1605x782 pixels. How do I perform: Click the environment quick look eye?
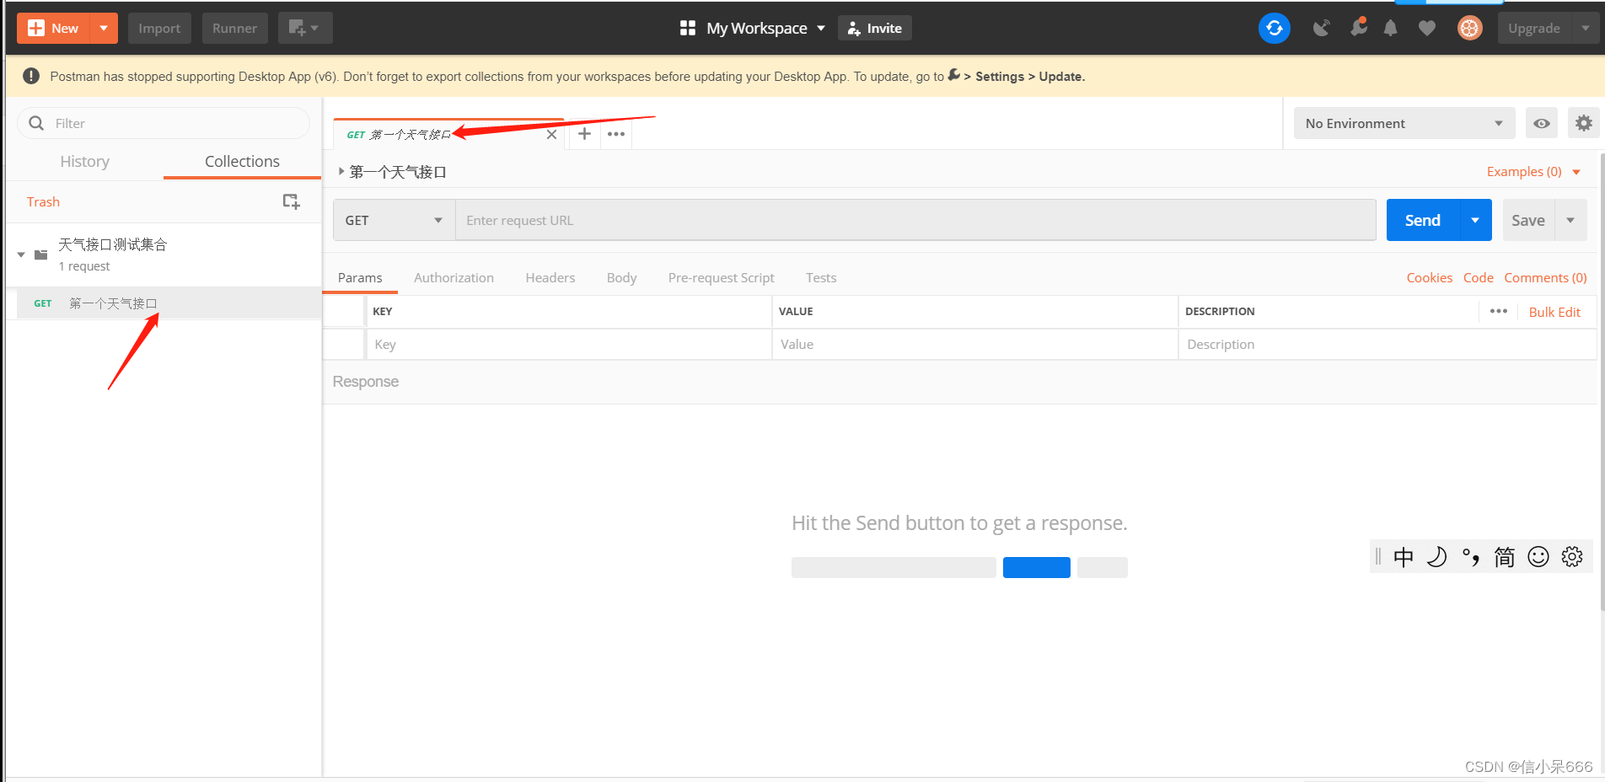point(1542,123)
